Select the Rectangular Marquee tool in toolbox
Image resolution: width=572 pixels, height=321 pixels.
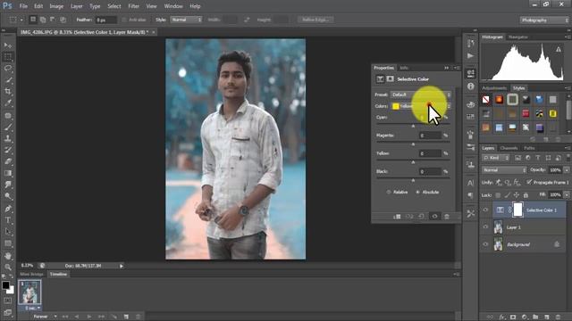(x=8, y=57)
